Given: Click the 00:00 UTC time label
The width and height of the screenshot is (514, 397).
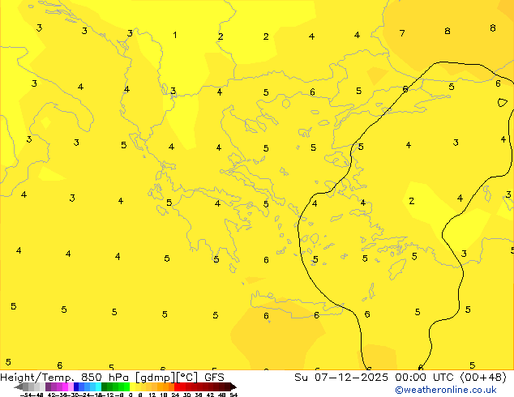Looking at the screenshot, I should [x=426, y=378].
